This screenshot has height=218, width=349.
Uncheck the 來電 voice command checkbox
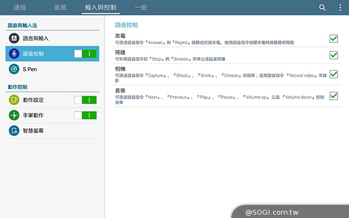pyautogui.click(x=334, y=38)
